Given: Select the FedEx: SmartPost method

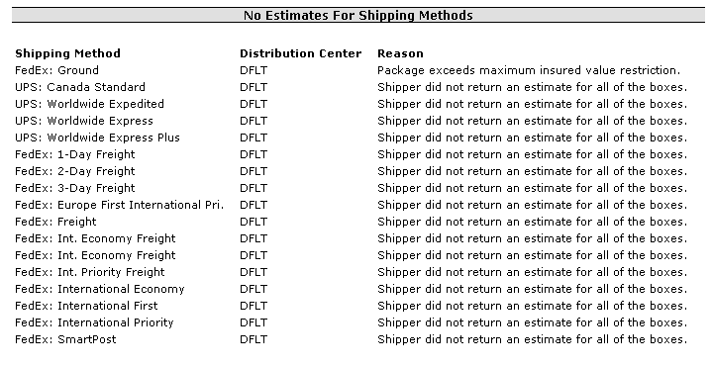Looking at the screenshot, I should click(65, 339).
